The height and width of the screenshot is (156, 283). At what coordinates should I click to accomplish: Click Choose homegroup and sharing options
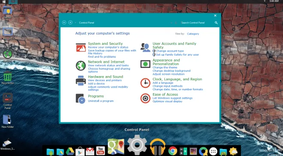click(x=109, y=70)
